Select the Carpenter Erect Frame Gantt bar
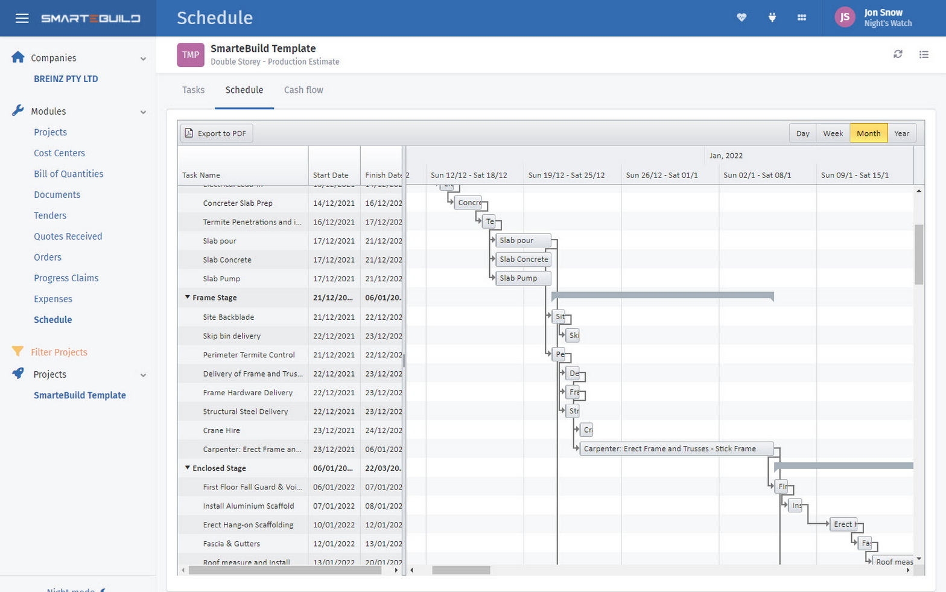The height and width of the screenshot is (592, 946). 676,449
